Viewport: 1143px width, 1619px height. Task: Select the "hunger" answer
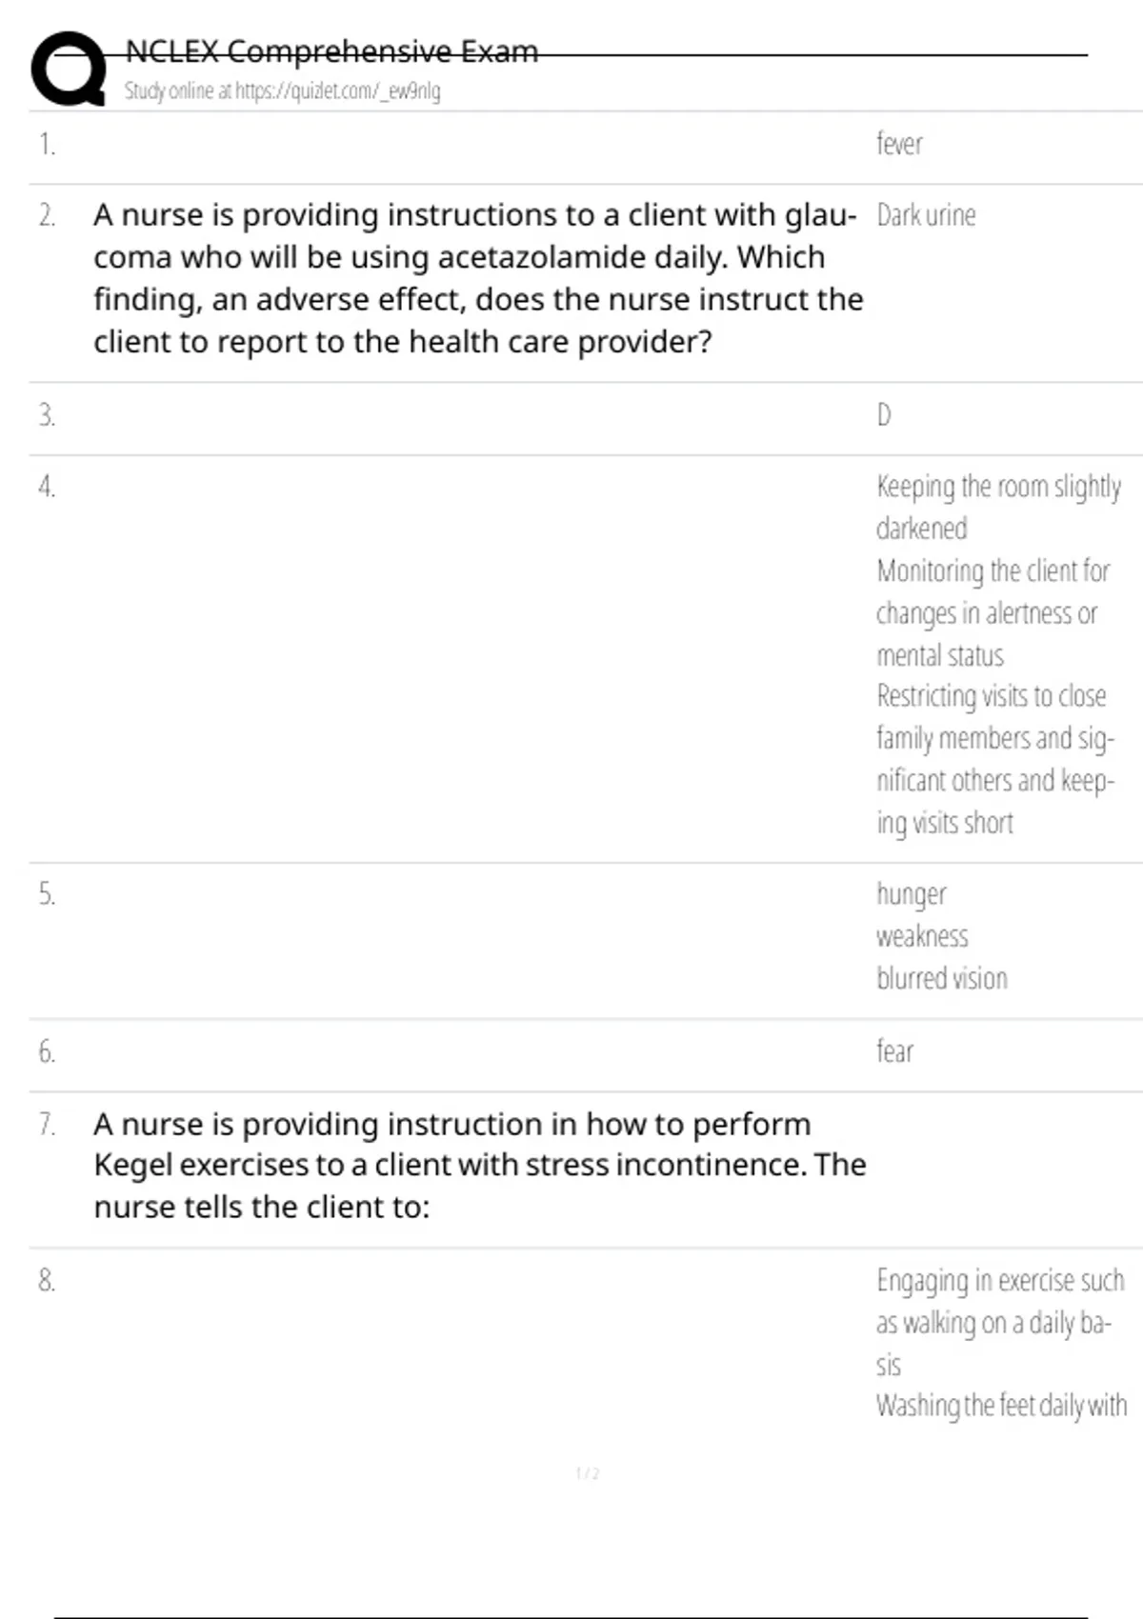(x=912, y=894)
